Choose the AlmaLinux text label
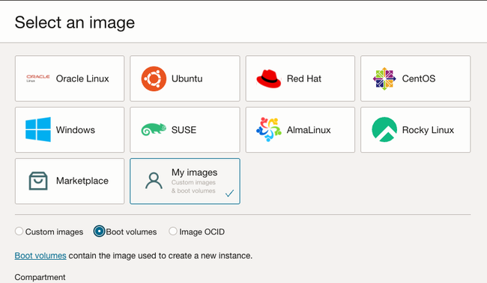Screen dimensions: 487x283 (309, 130)
